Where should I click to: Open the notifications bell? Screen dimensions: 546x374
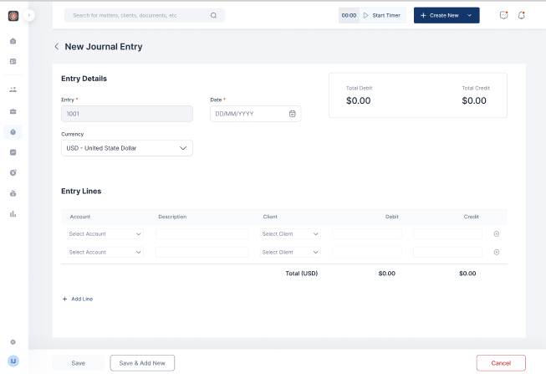[522, 15]
